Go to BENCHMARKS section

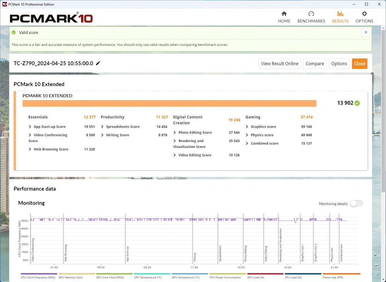coord(311,17)
